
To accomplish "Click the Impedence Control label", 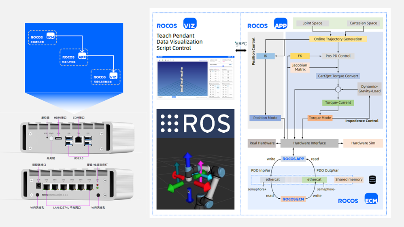I will coord(362,121).
